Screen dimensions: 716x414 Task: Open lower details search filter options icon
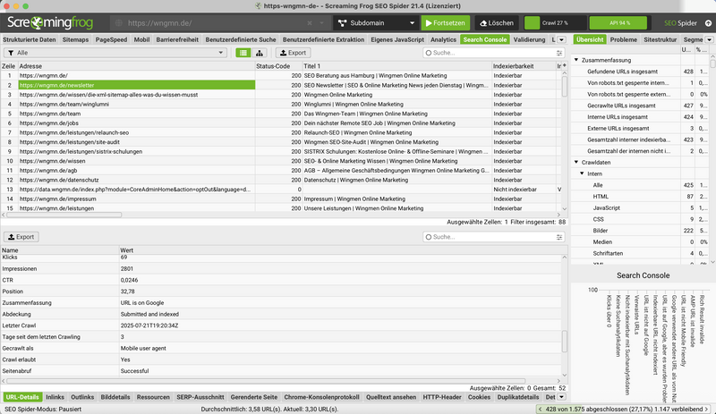[559, 237]
